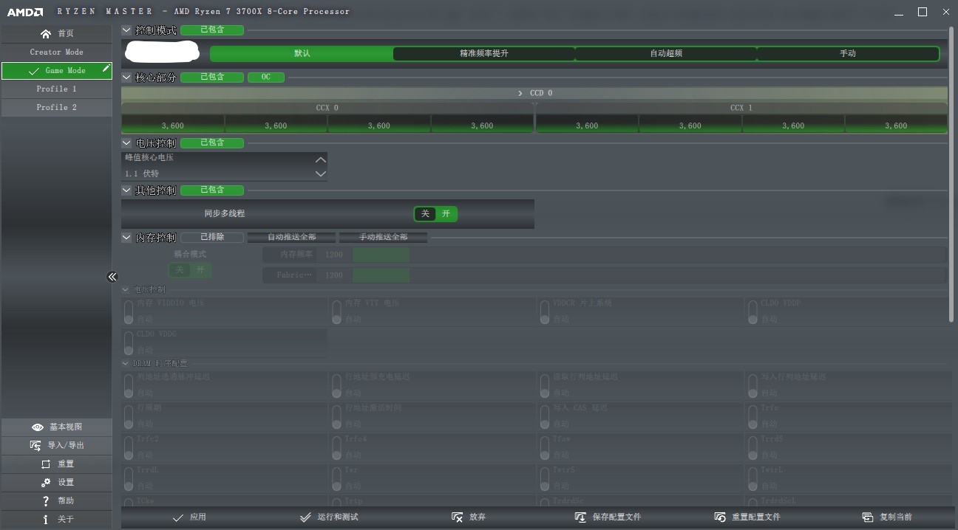Click the CLDO VDDG slider

tap(129, 343)
